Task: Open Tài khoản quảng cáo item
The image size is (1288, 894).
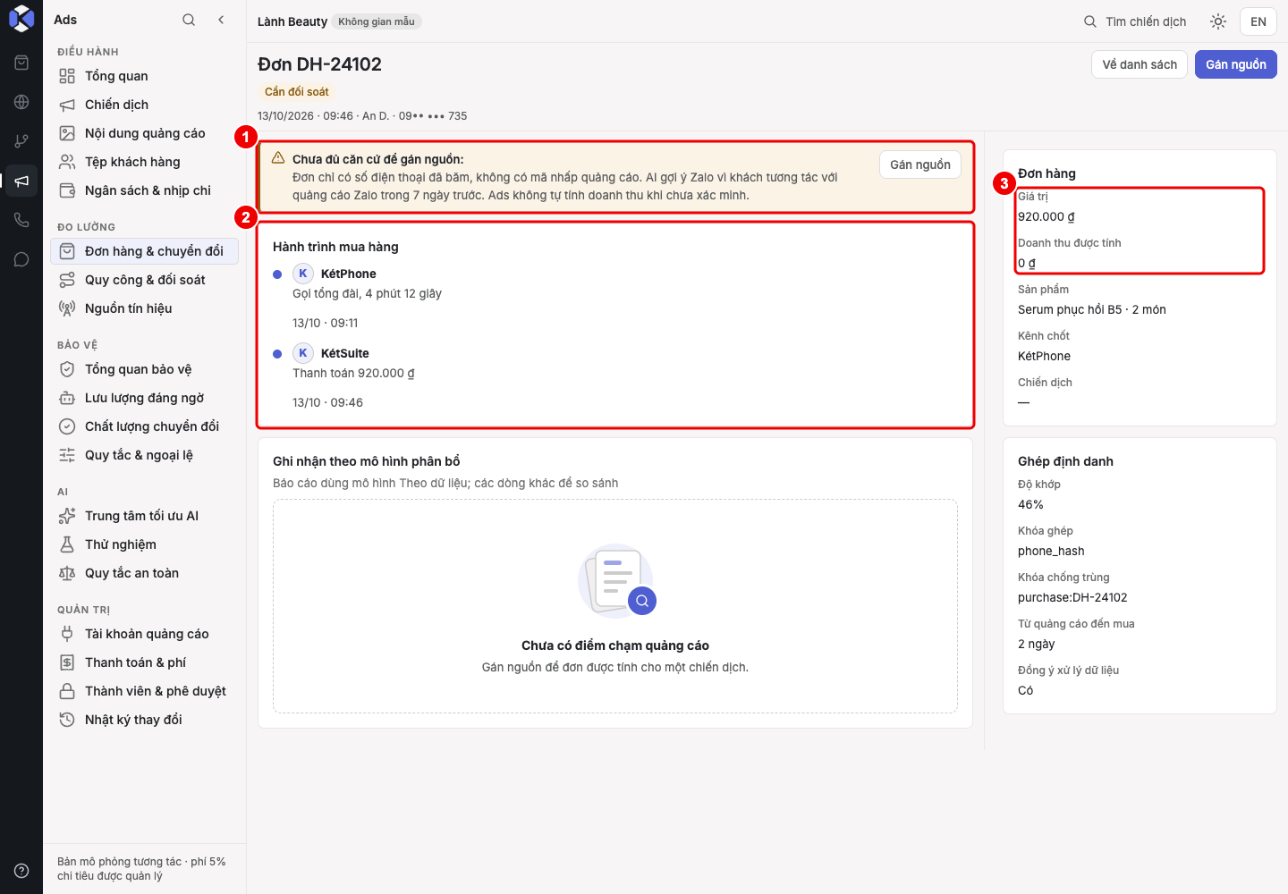Action: point(144,634)
